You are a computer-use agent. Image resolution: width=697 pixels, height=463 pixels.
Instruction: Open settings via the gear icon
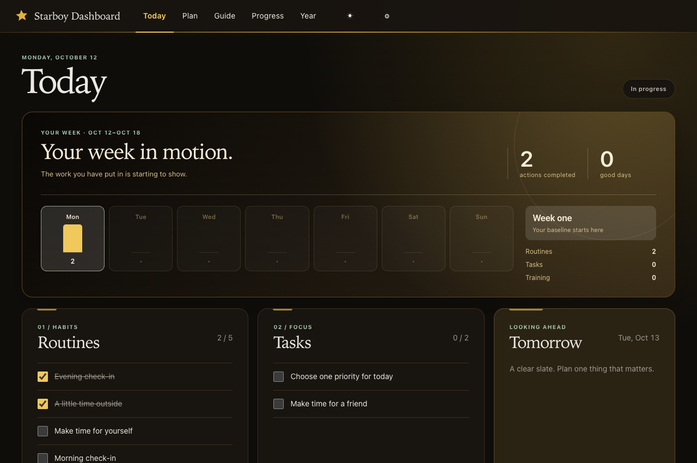(387, 16)
